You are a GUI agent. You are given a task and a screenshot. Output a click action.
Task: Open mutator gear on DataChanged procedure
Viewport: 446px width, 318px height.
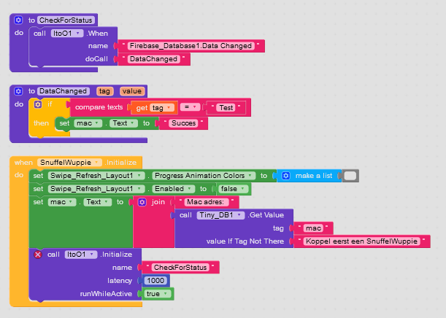18,91
